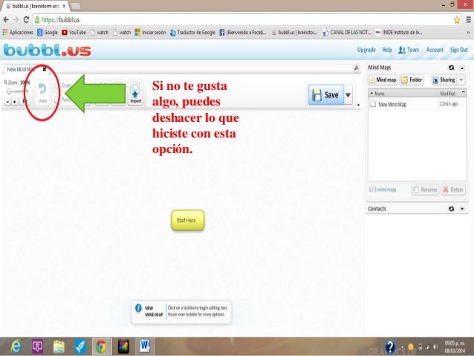The height and width of the screenshot is (356, 474).
Task: Click the Sharing button
Action: pyautogui.click(x=444, y=80)
